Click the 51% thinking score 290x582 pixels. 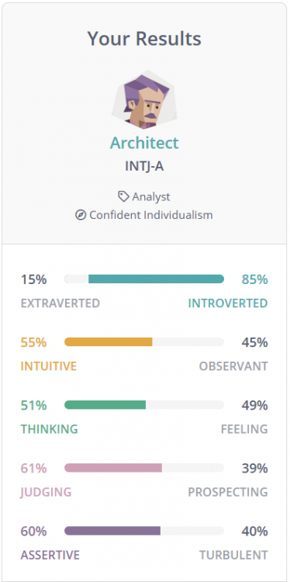(x=34, y=405)
